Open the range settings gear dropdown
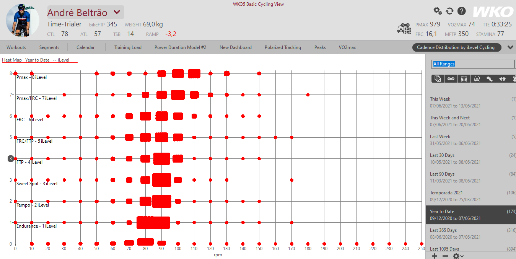 (x=458, y=256)
